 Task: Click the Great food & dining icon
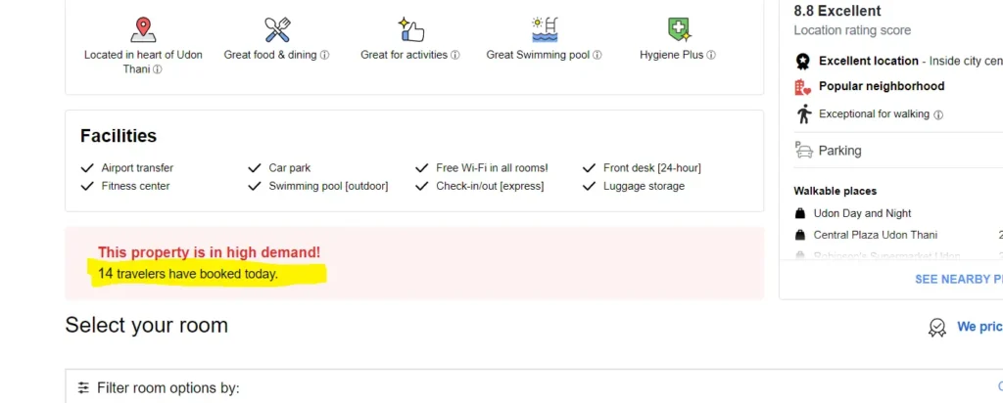[x=277, y=28]
